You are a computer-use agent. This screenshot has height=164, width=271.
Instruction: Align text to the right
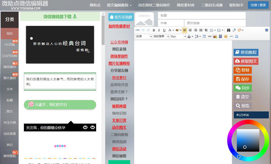point(196,30)
